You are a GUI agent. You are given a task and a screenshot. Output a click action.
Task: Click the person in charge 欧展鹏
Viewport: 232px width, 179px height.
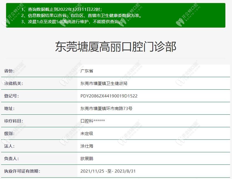click(x=86, y=158)
